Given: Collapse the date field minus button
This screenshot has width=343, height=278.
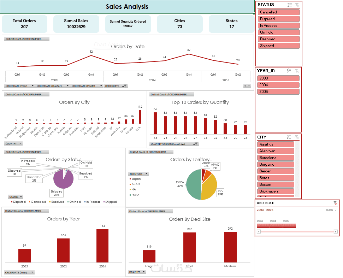Looking at the screenshot, I should [249, 86].
